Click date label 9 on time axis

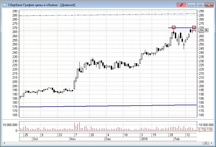[42, 135]
